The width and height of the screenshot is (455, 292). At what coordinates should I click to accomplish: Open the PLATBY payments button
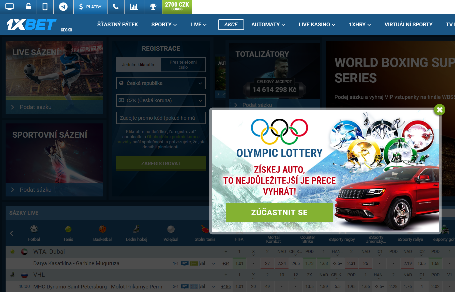click(x=90, y=7)
